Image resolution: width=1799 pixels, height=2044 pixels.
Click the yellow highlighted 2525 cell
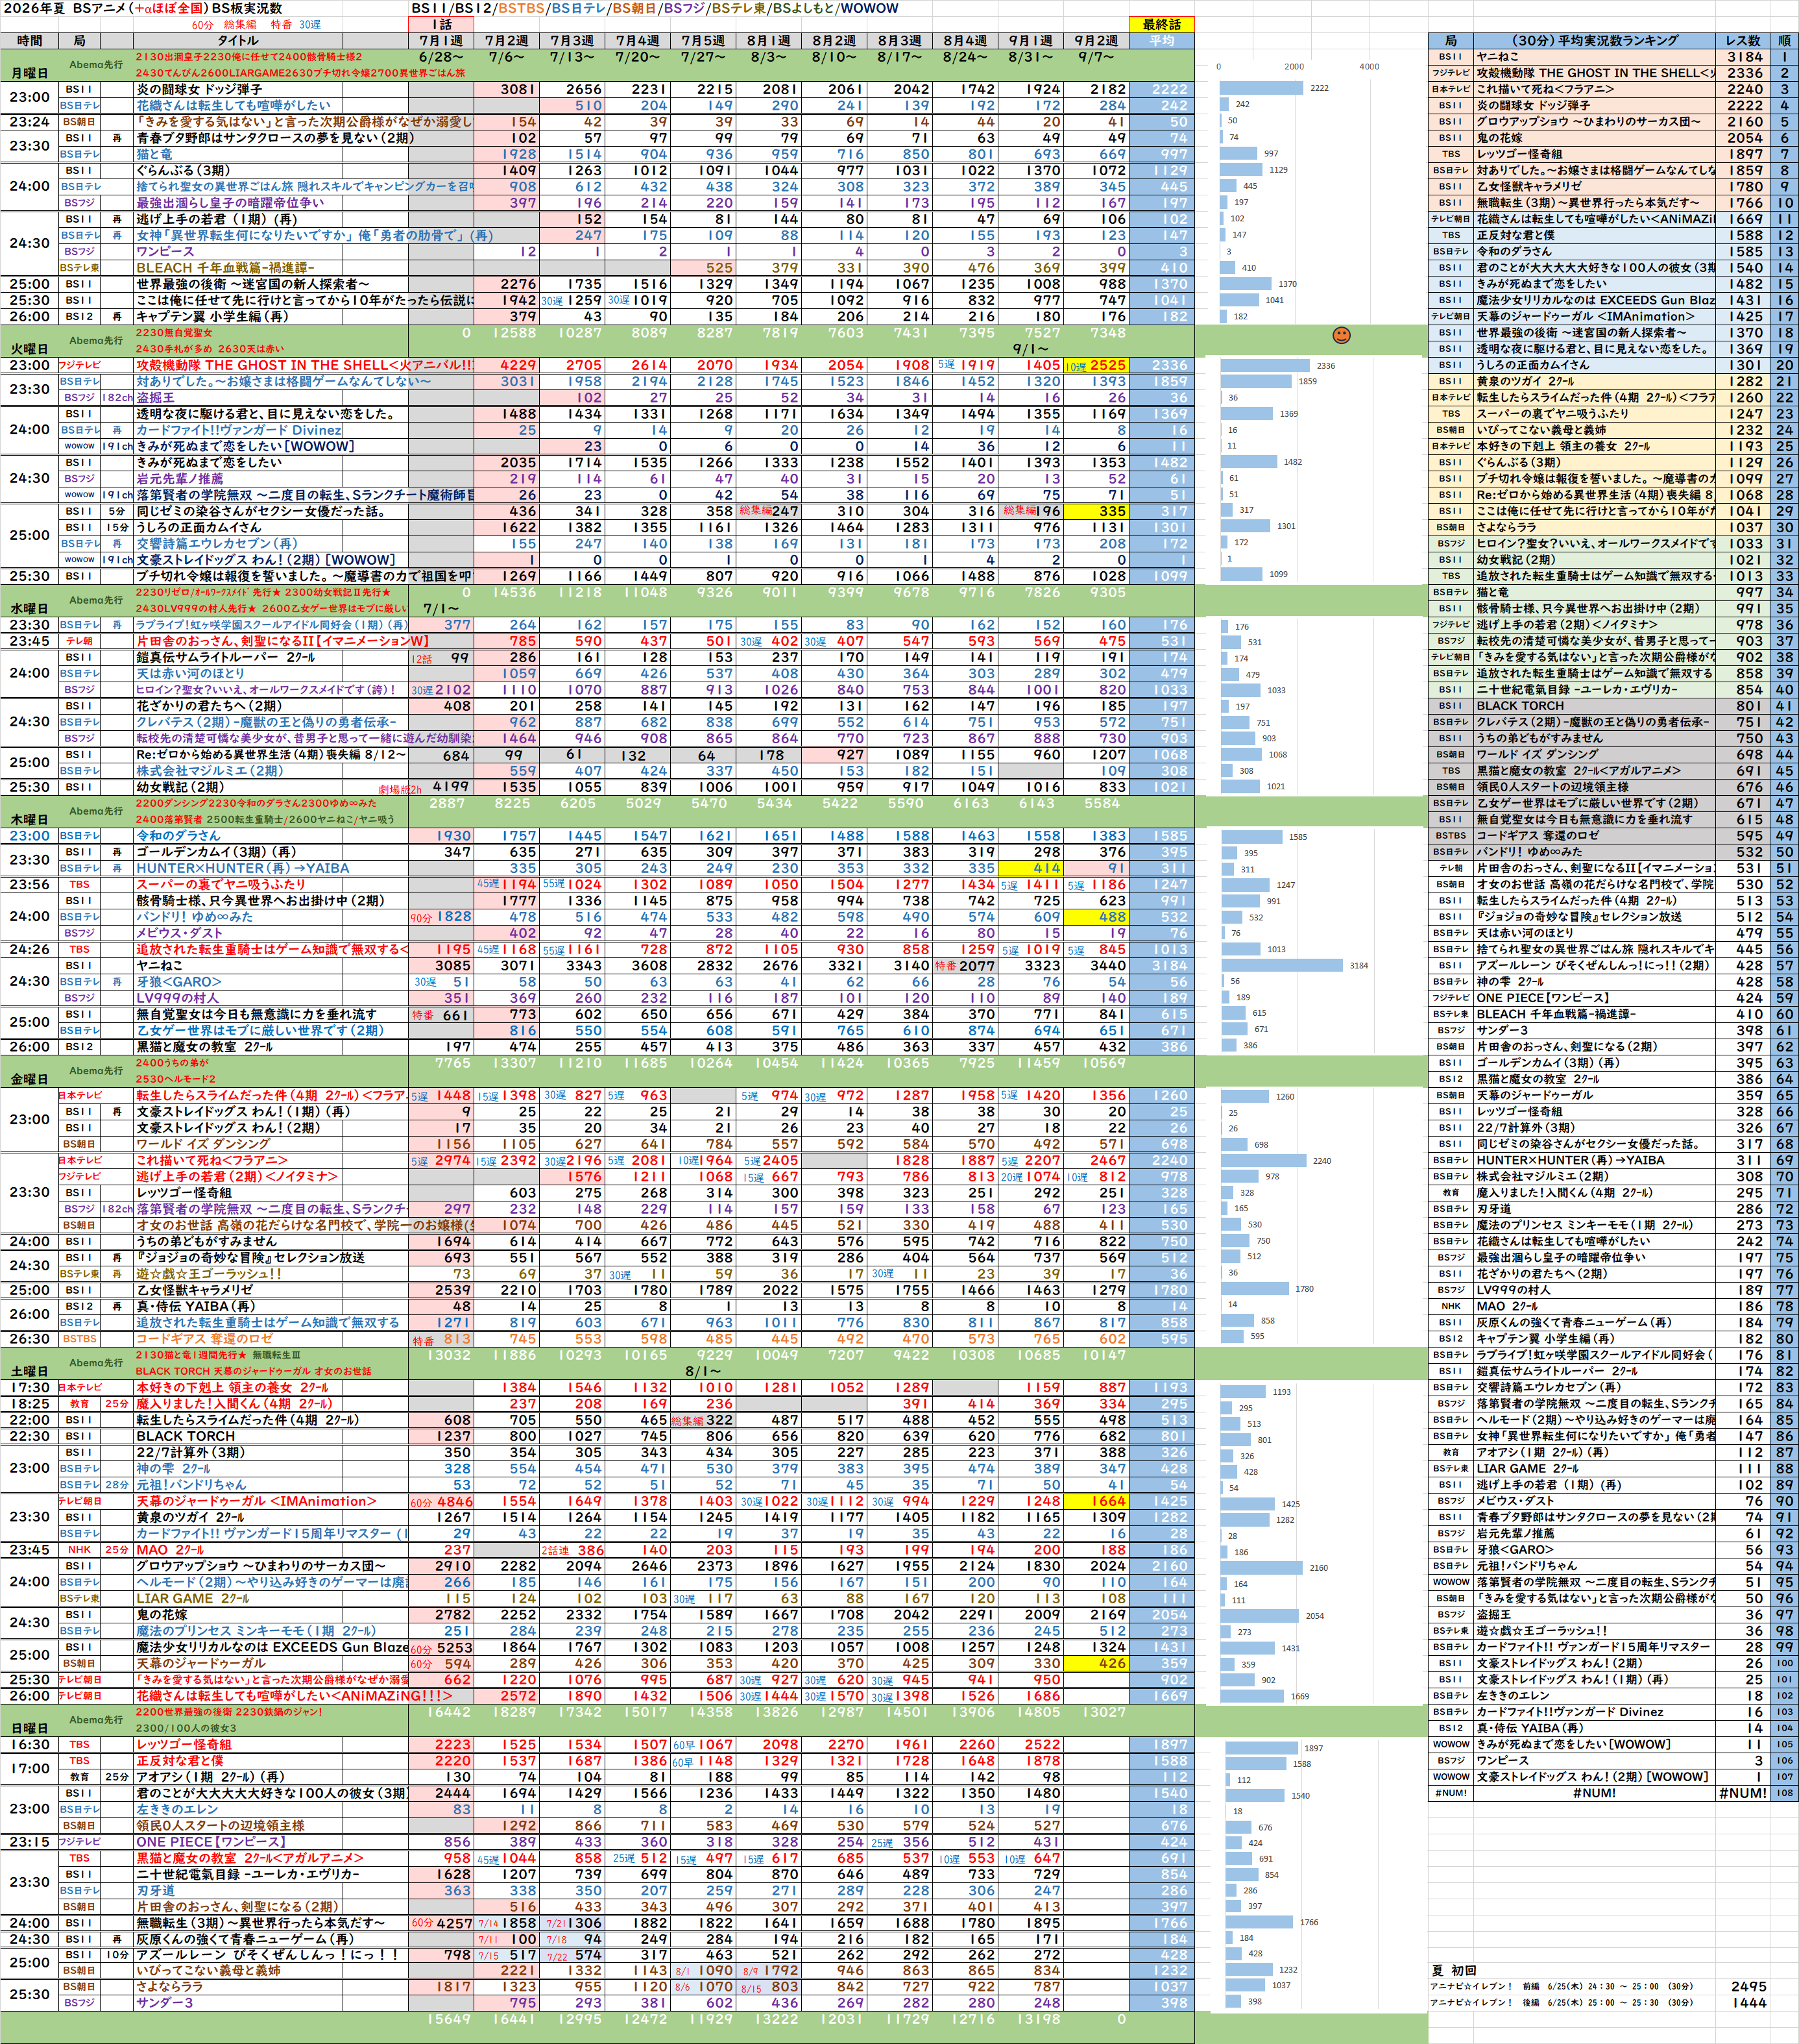click(x=1096, y=365)
